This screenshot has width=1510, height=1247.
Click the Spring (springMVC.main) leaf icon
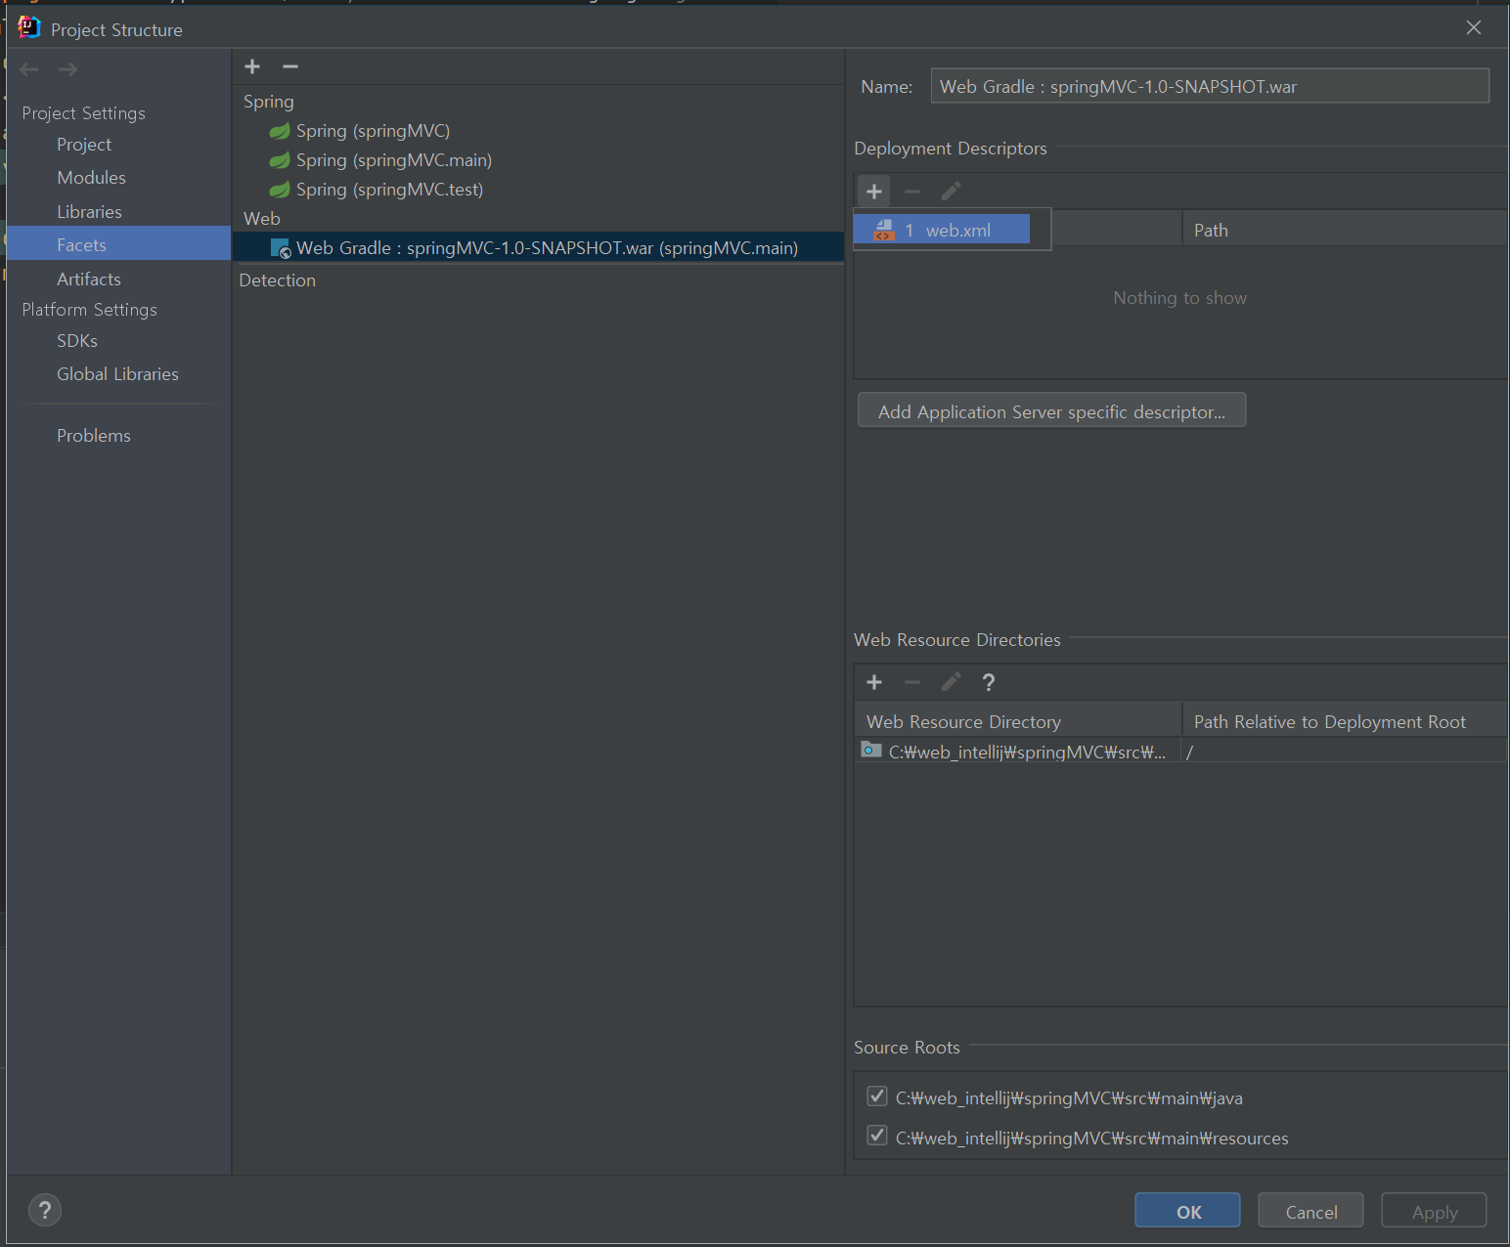[x=280, y=160]
